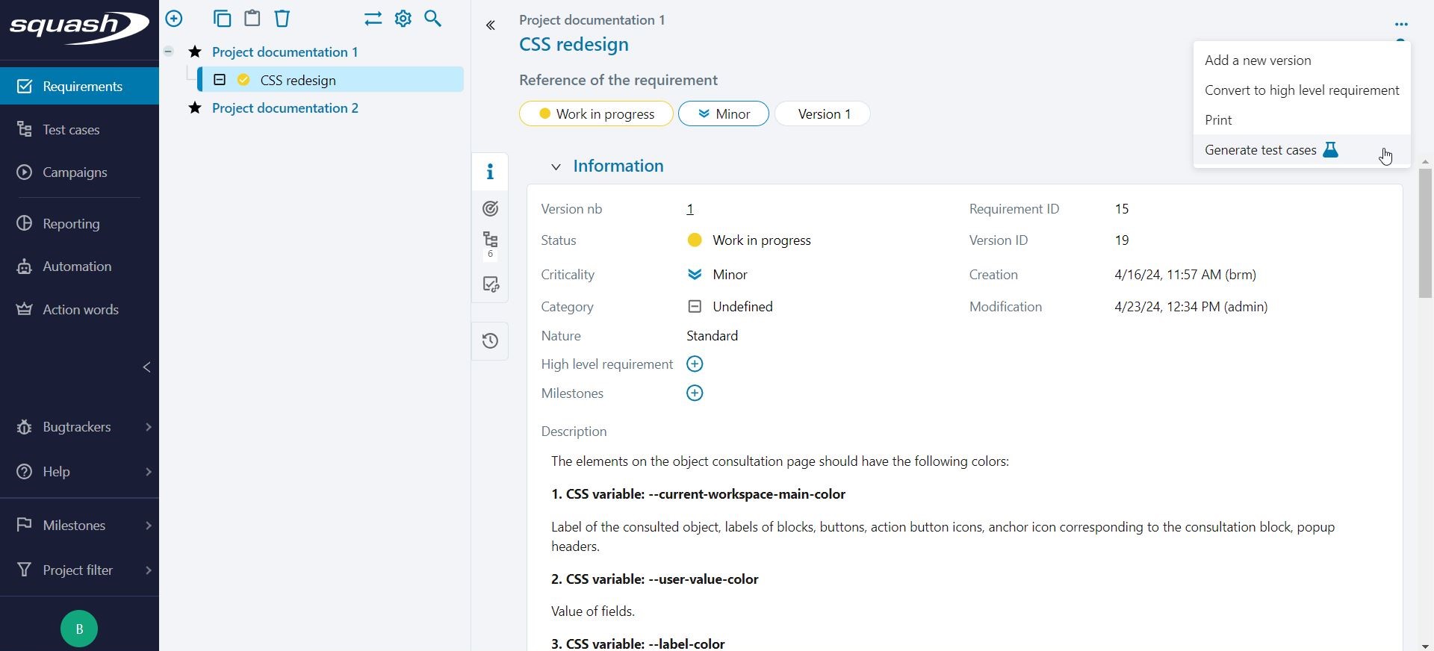Add a milestone with plus button
The image size is (1434, 651).
(695, 393)
